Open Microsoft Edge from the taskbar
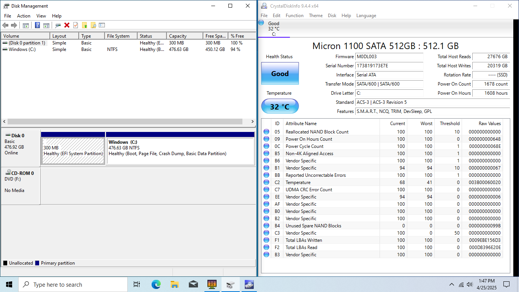The image size is (519, 292). click(156, 284)
